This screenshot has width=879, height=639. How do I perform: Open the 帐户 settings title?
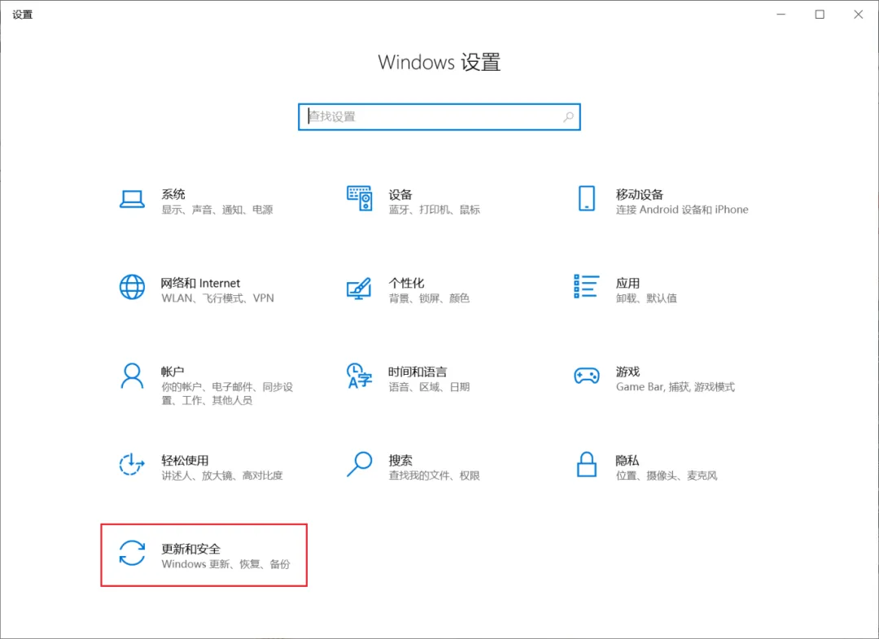[x=173, y=372]
